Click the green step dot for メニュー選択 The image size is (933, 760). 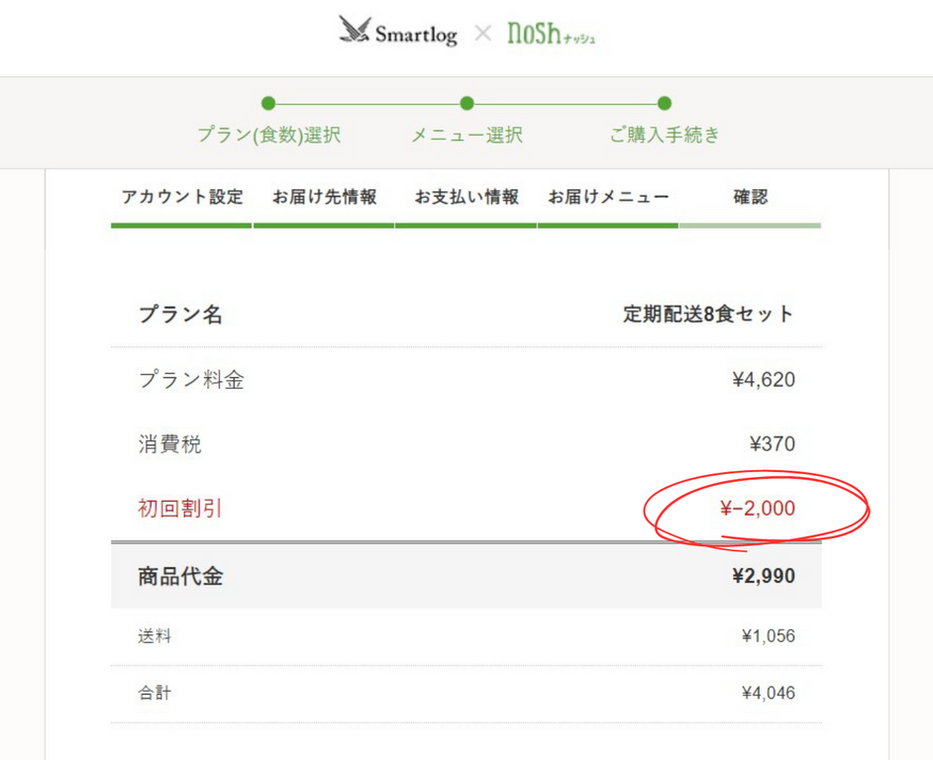[466, 103]
